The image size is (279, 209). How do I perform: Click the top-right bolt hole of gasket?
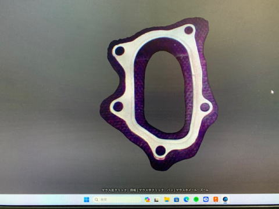tap(189, 30)
